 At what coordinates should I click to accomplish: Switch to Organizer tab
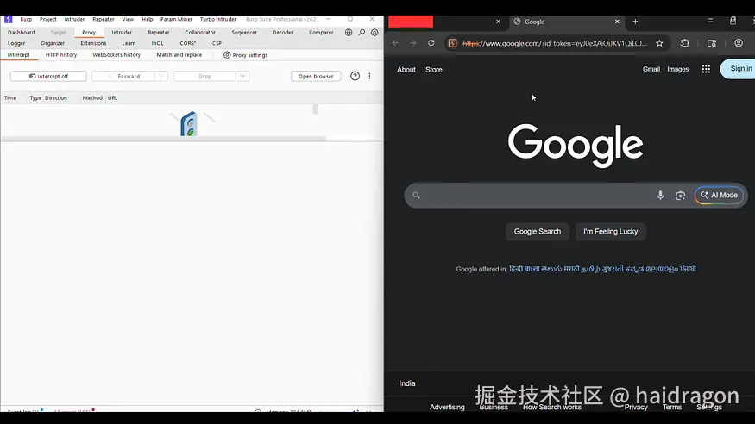[53, 43]
